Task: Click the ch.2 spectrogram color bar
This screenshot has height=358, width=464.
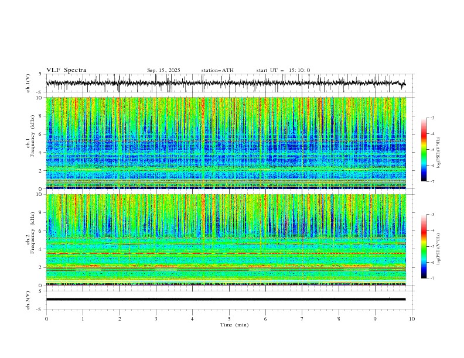Action: tap(424, 246)
